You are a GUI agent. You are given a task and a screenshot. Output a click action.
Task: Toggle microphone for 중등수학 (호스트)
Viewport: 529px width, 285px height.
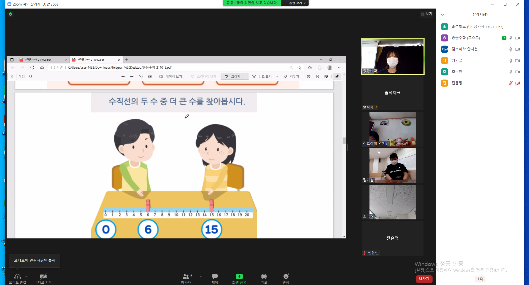511,38
